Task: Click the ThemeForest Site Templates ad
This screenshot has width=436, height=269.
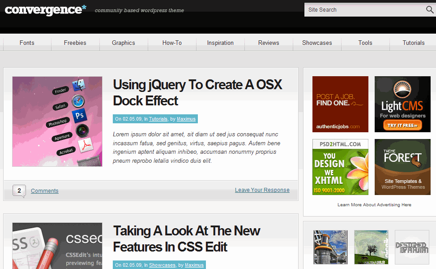Action: [x=402, y=167]
